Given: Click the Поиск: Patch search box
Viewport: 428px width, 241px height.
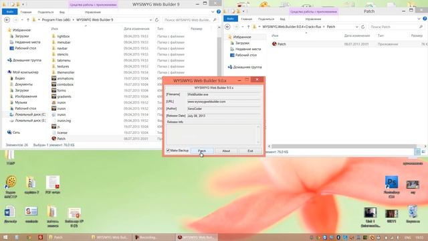Looking at the screenshot, I should (x=397, y=27).
